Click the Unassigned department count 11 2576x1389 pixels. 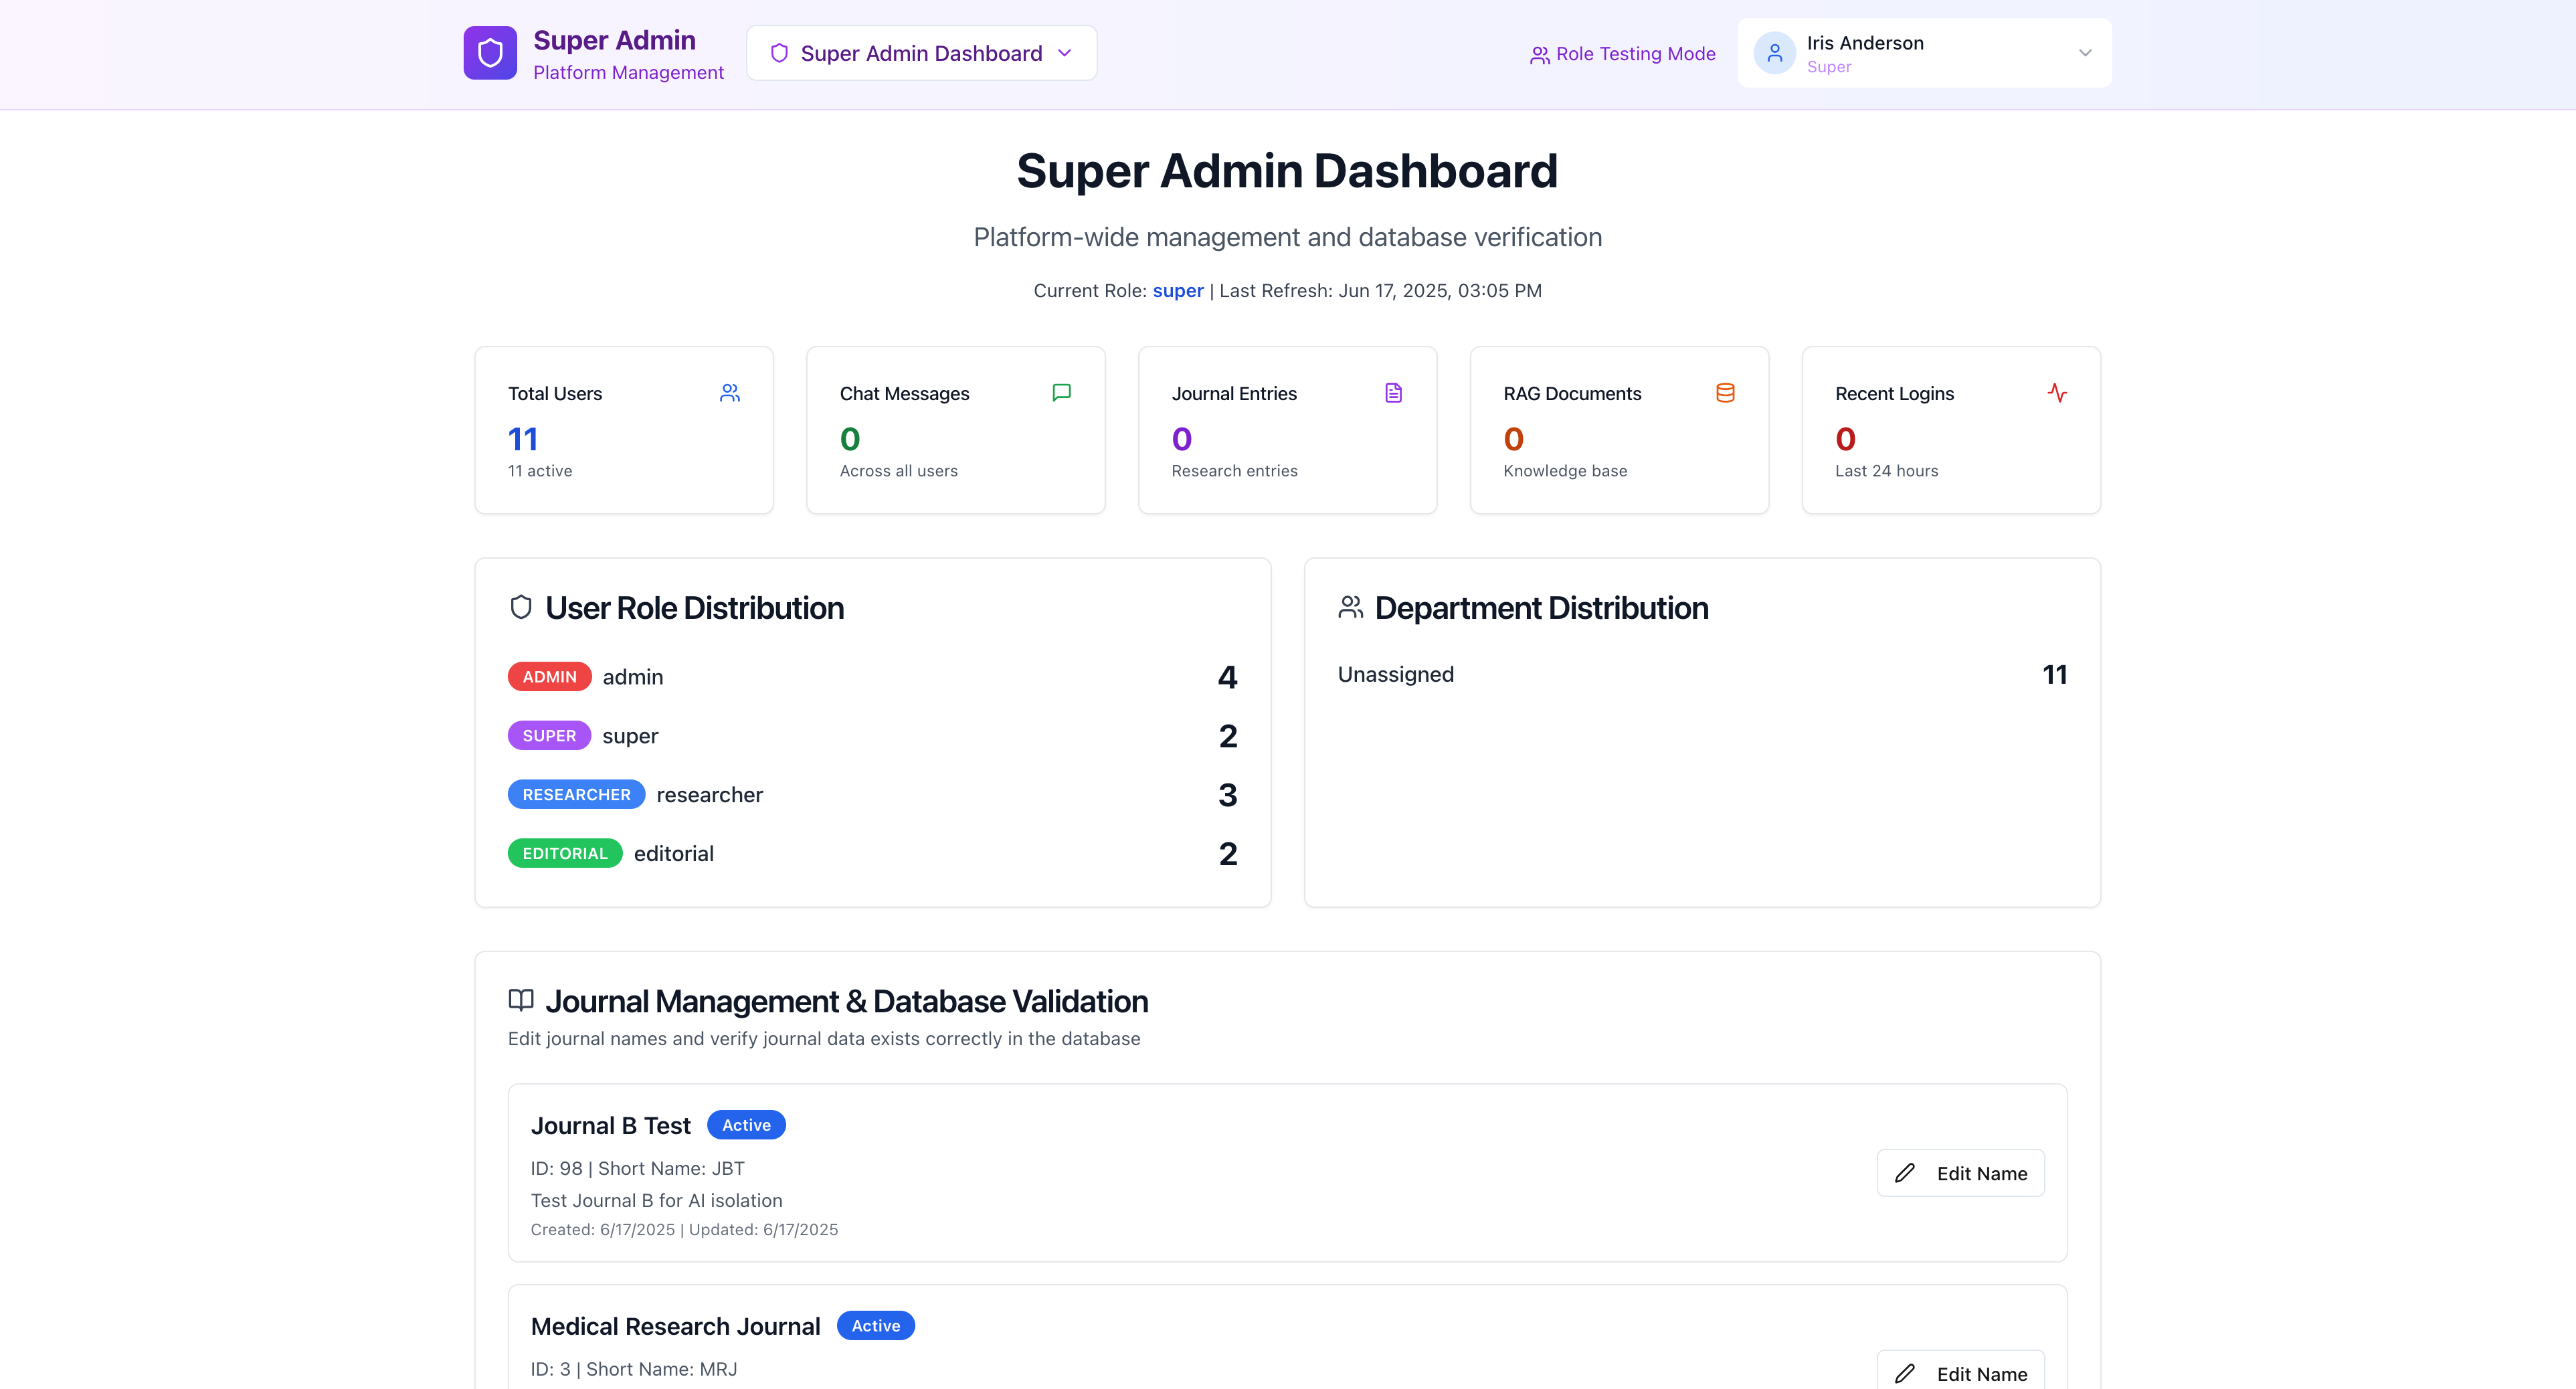2054,675
